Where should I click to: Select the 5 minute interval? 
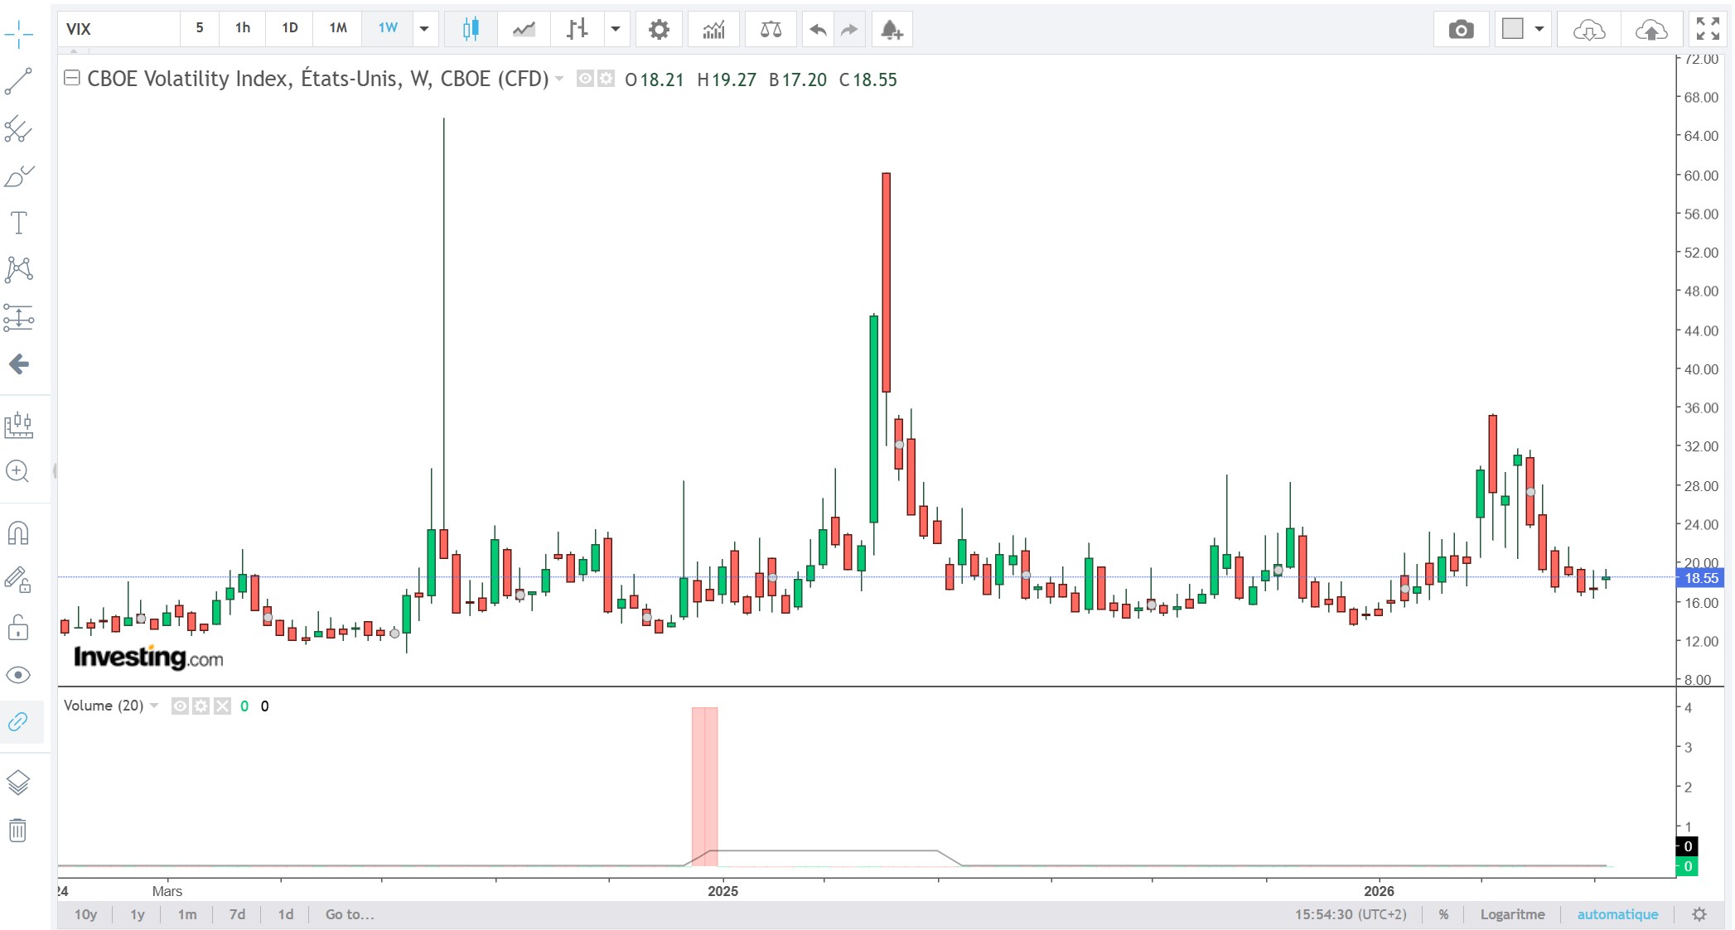click(x=200, y=28)
